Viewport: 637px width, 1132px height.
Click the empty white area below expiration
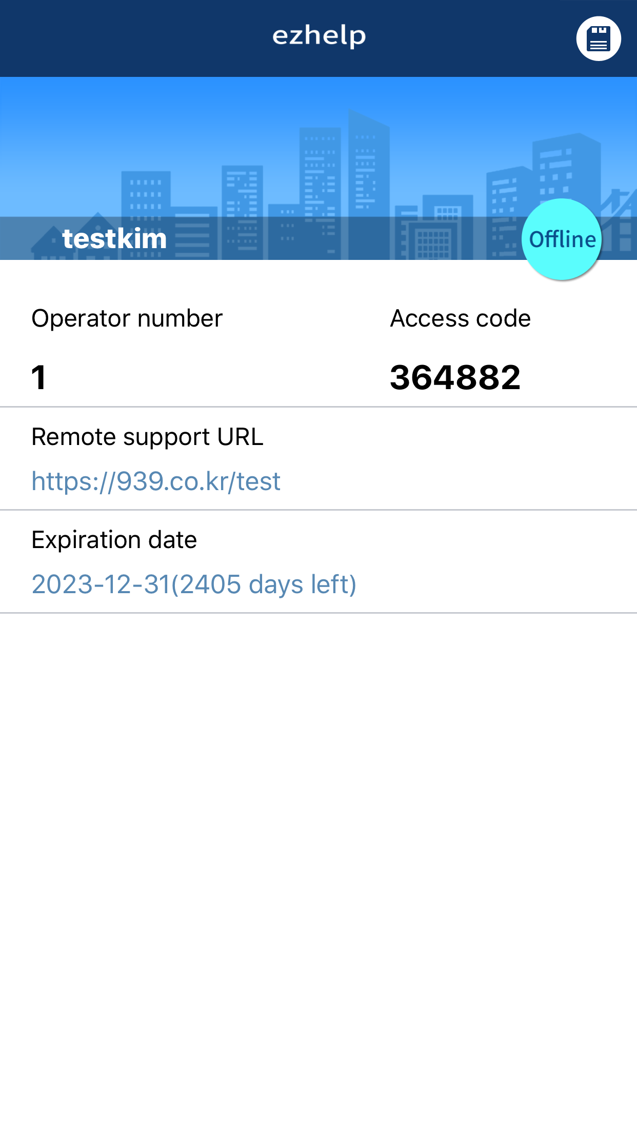(318, 872)
